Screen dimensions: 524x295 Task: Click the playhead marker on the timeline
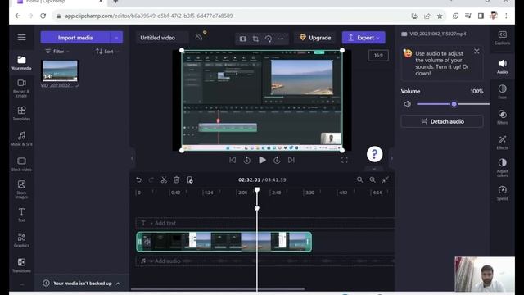(x=256, y=190)
